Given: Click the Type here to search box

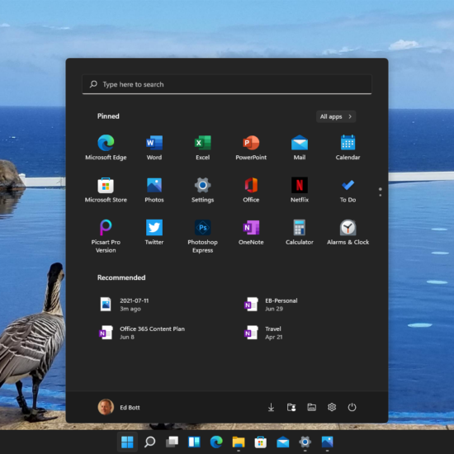Looking at the screenshot, I should coord(227,84).
